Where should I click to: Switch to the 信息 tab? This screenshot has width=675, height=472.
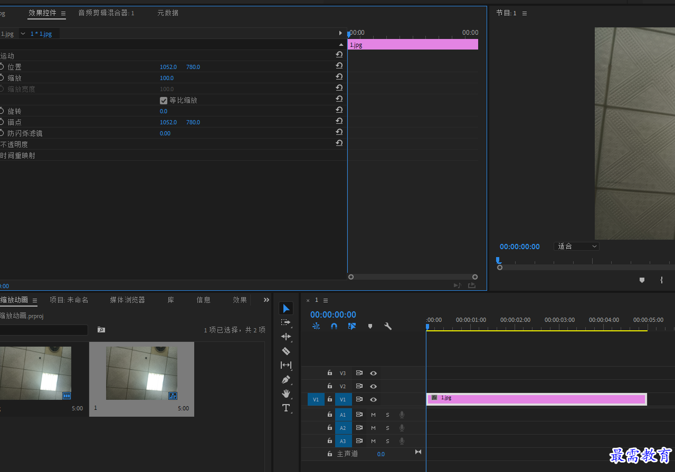(203, 300)
